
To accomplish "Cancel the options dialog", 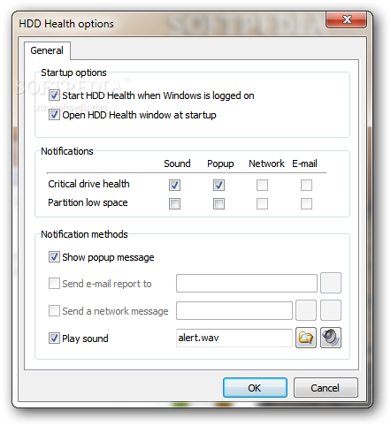I will pos(326,388).
